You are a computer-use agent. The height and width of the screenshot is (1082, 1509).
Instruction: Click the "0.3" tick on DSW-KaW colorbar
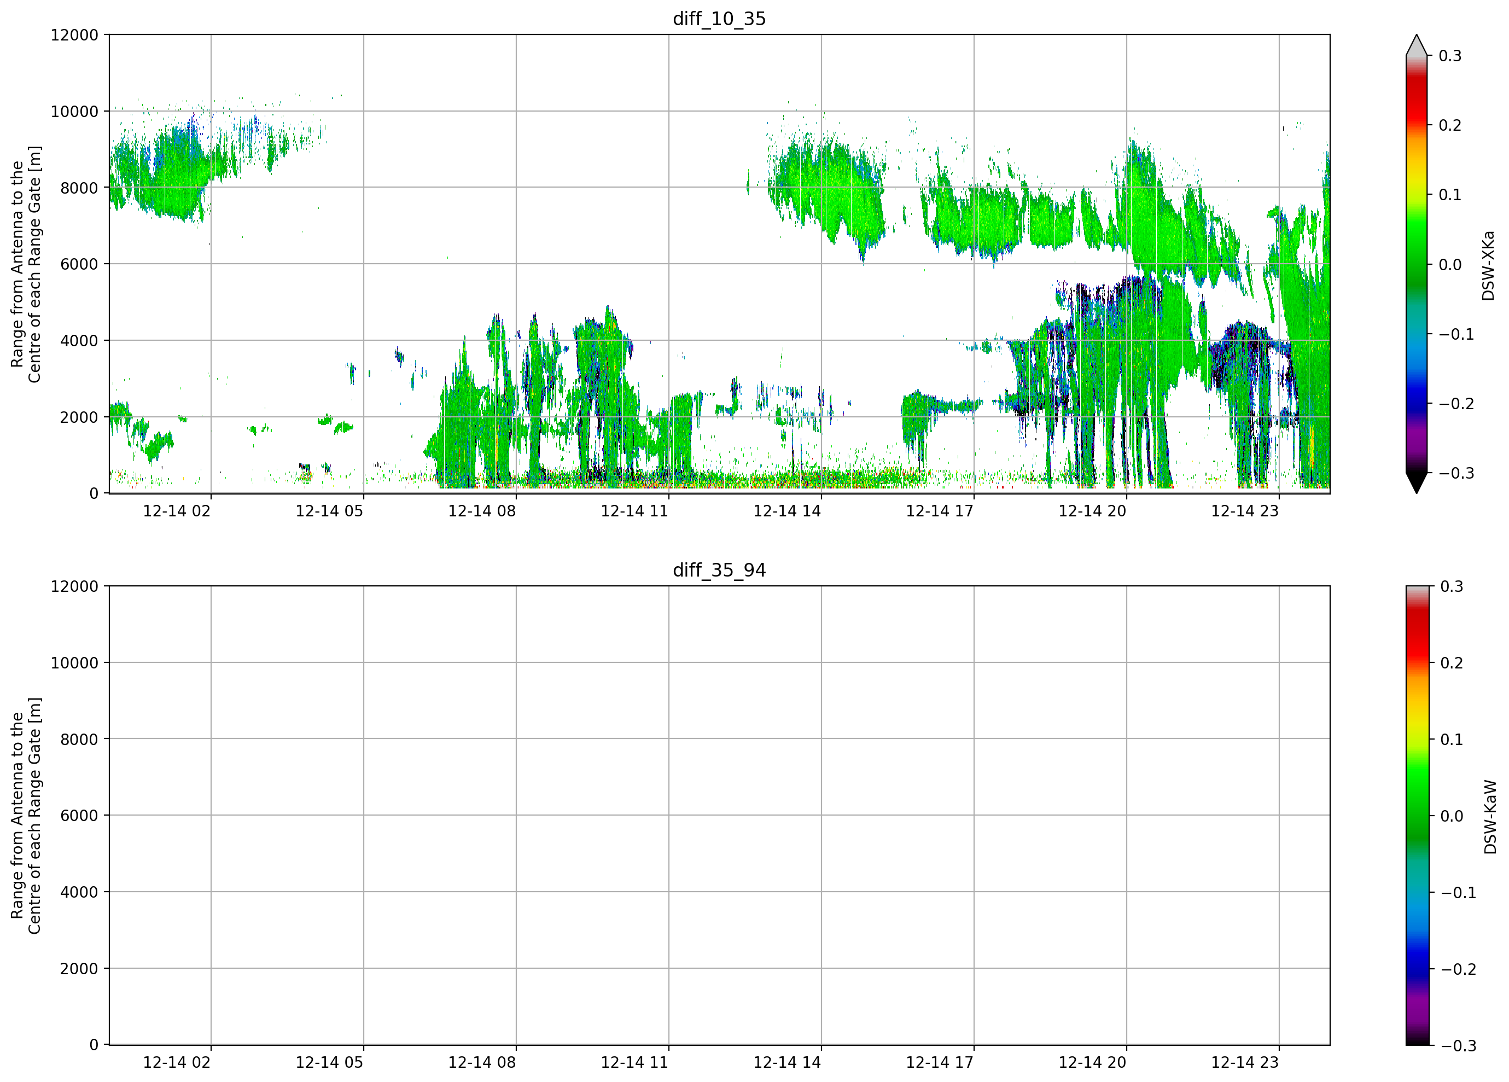(1451, 586)
